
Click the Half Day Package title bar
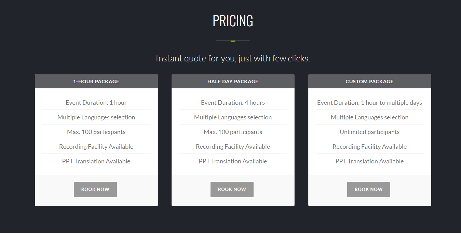233,82
